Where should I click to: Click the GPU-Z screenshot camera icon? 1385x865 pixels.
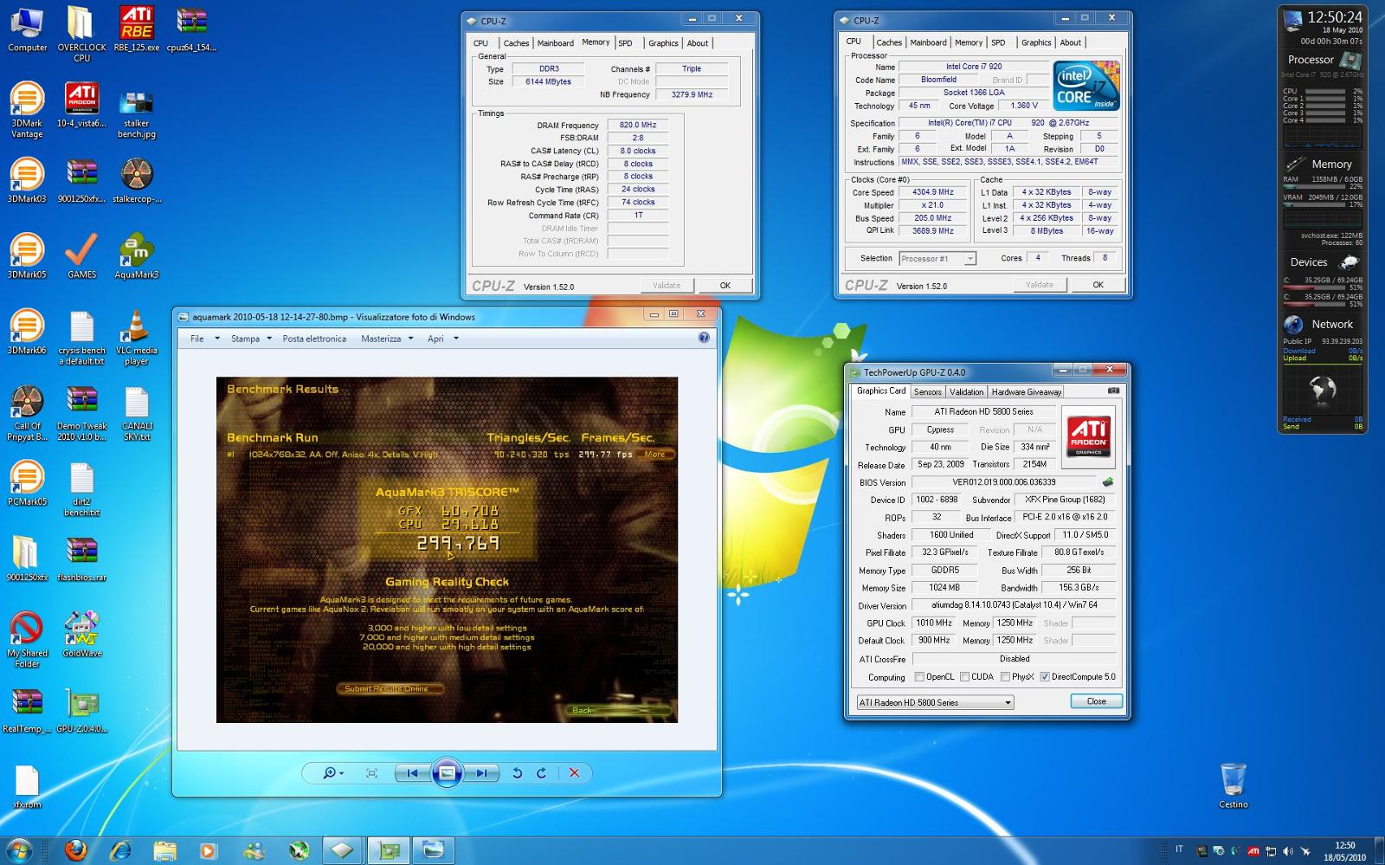[x=1113, y=391]
